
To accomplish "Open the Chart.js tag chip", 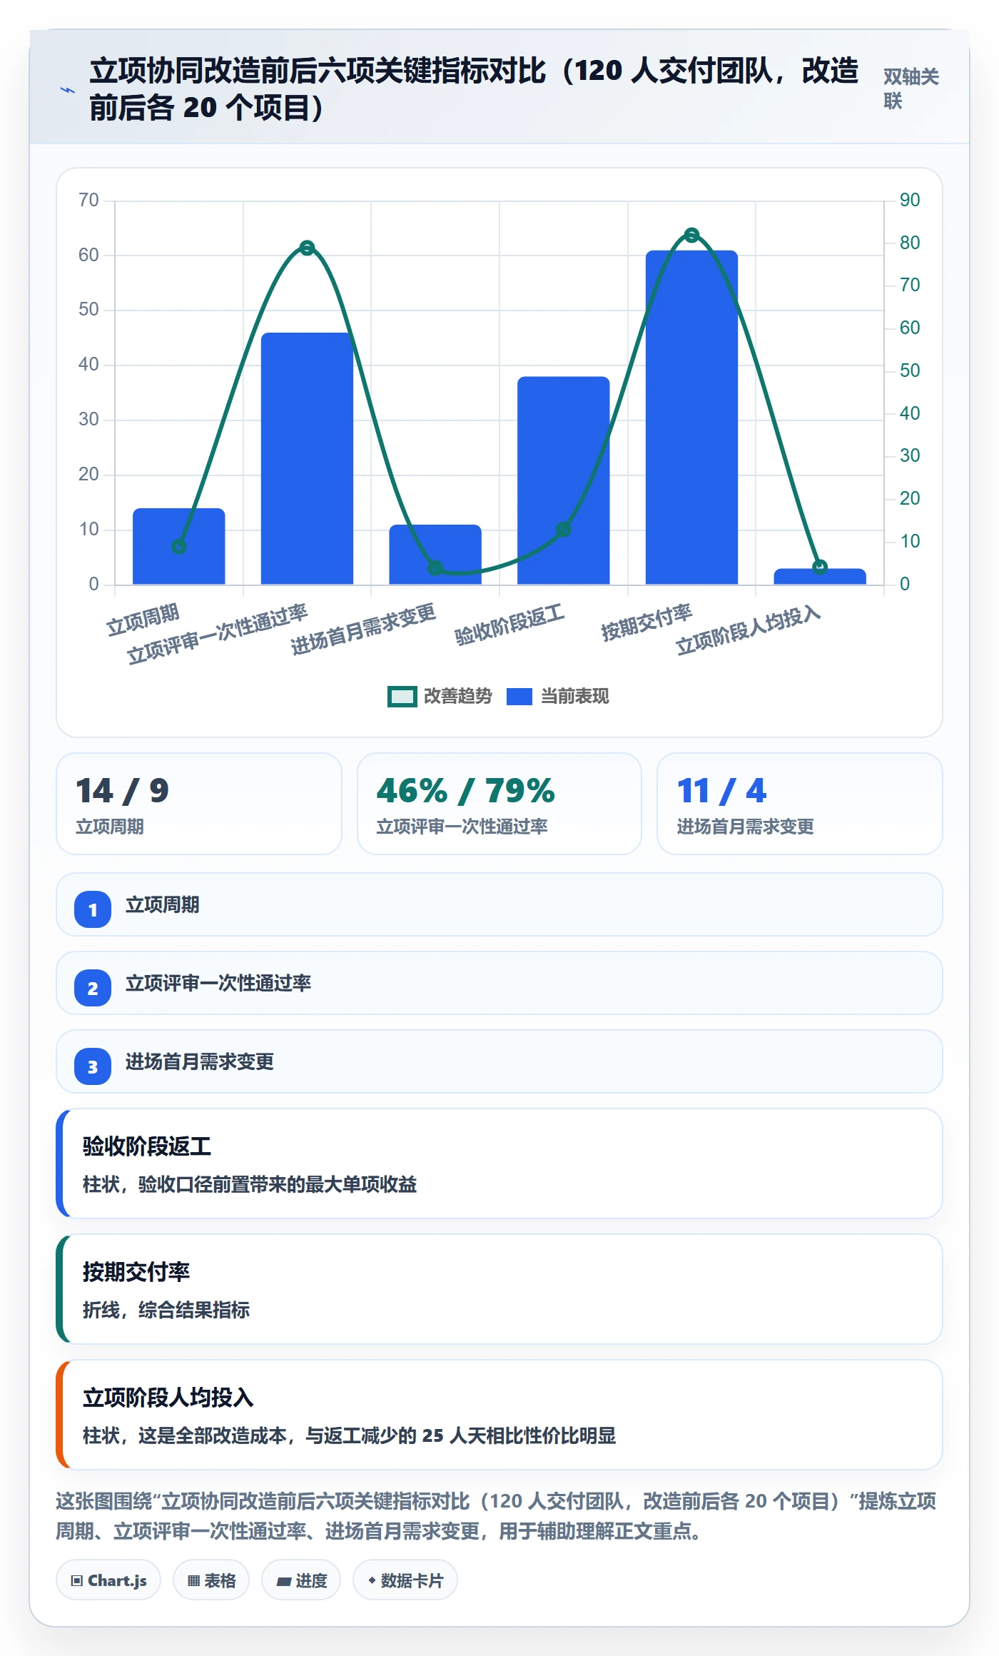I will (108, 1580).
